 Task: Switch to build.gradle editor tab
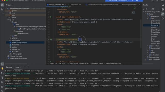(x=129, y=5)
